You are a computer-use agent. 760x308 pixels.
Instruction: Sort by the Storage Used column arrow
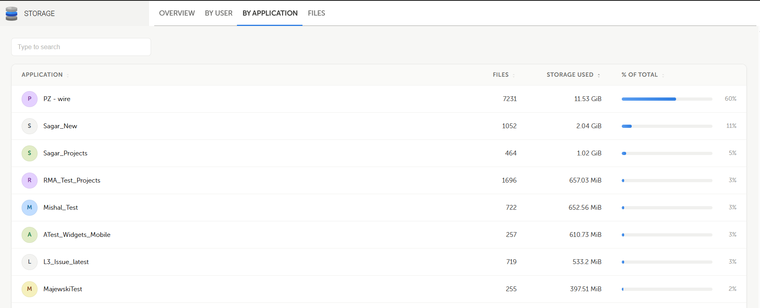pyautogui.click(x=599, y=76)
